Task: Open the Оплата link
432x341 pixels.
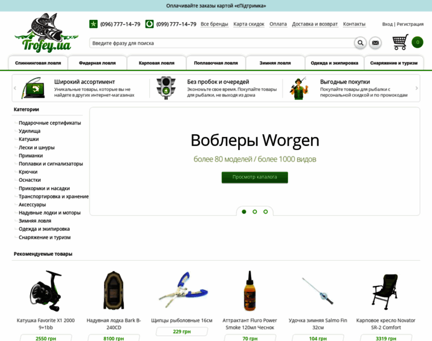Action: point(278,24)
